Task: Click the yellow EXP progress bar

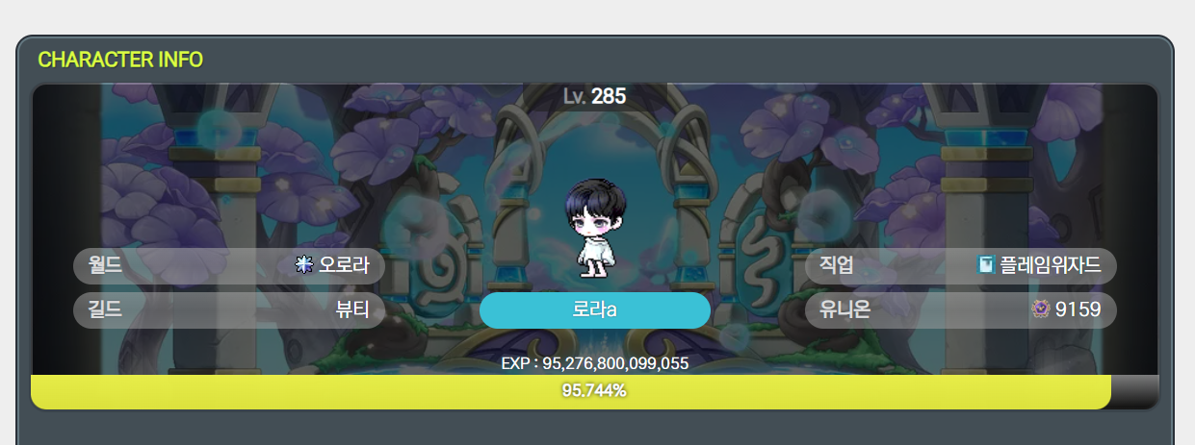Action: coord(571,391)
